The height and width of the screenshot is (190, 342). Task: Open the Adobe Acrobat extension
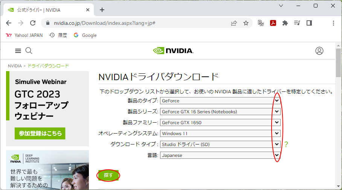pos(273,23)
